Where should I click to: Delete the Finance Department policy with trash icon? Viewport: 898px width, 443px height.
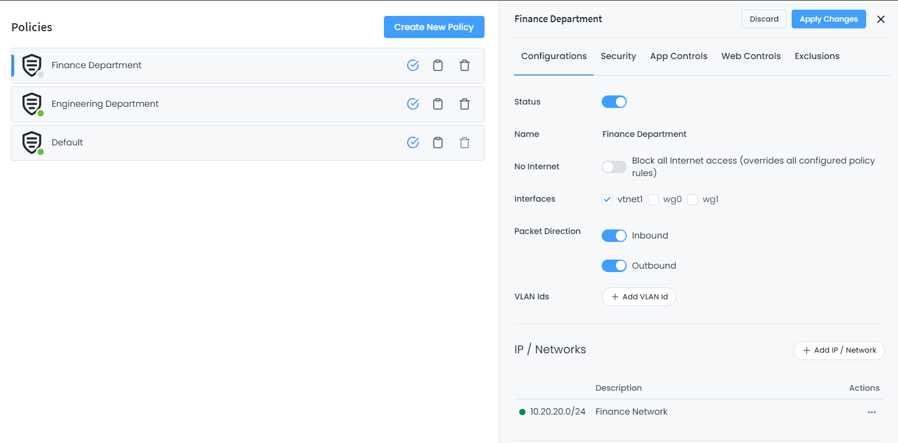tap(465, 65)
